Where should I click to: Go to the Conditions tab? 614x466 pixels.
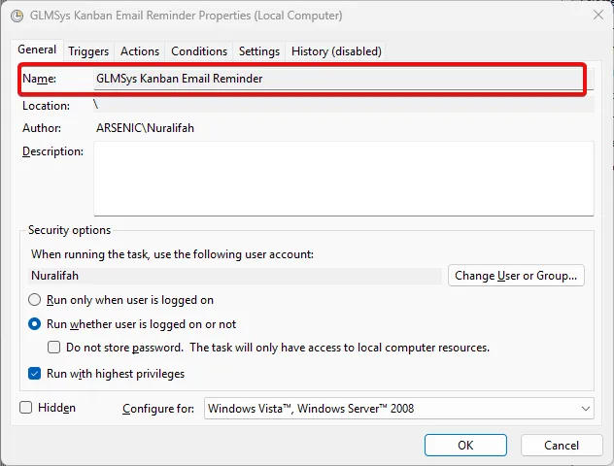point(199,51)
